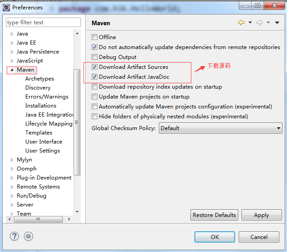The image size is (287, 252).
Task: Expand the Remote Systems node
Action: [12, 187]
